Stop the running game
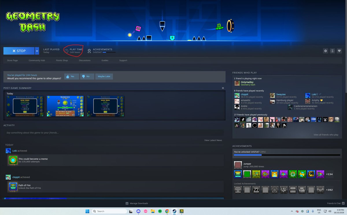The width and height of the screenshot is (347, 215). (x=19, y=51)
